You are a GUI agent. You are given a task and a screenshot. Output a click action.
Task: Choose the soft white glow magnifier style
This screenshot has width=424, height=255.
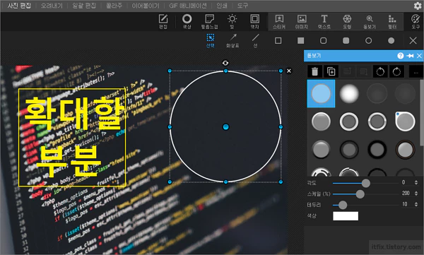(x=349, y=93)
